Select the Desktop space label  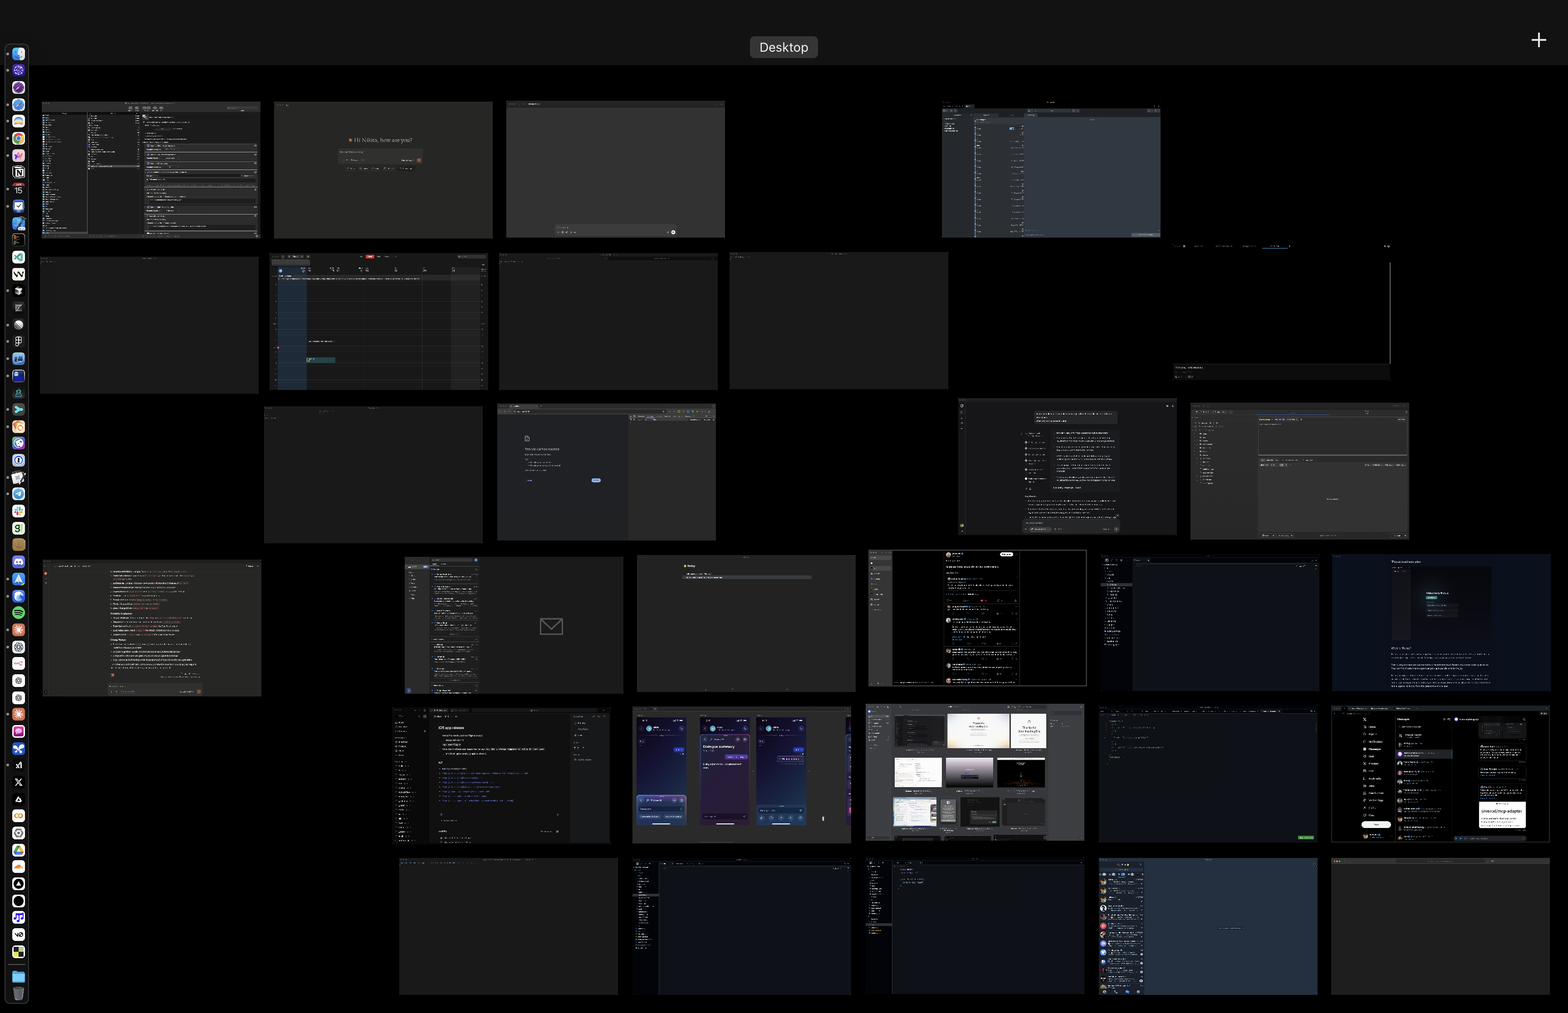(x=783, y=47)
